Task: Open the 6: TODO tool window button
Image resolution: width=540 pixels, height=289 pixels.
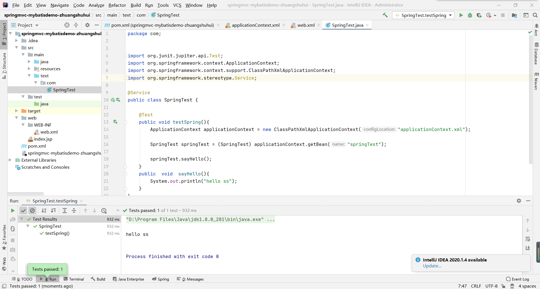Action: click(x=22, y=279)
